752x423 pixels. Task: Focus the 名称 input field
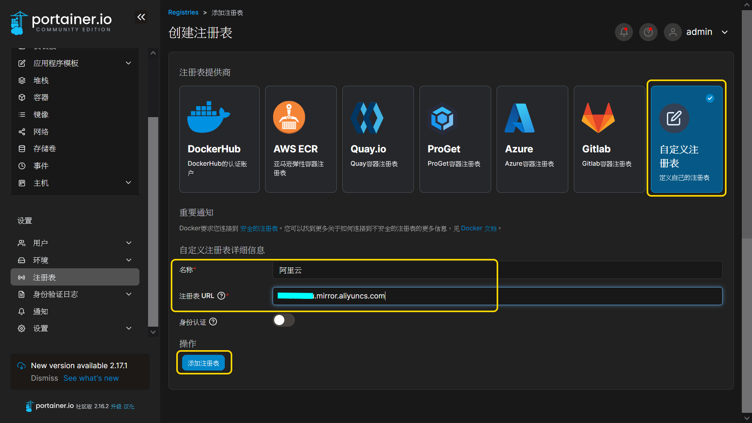497,270
